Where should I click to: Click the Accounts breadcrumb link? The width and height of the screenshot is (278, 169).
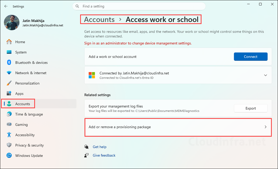click(99, 19)
